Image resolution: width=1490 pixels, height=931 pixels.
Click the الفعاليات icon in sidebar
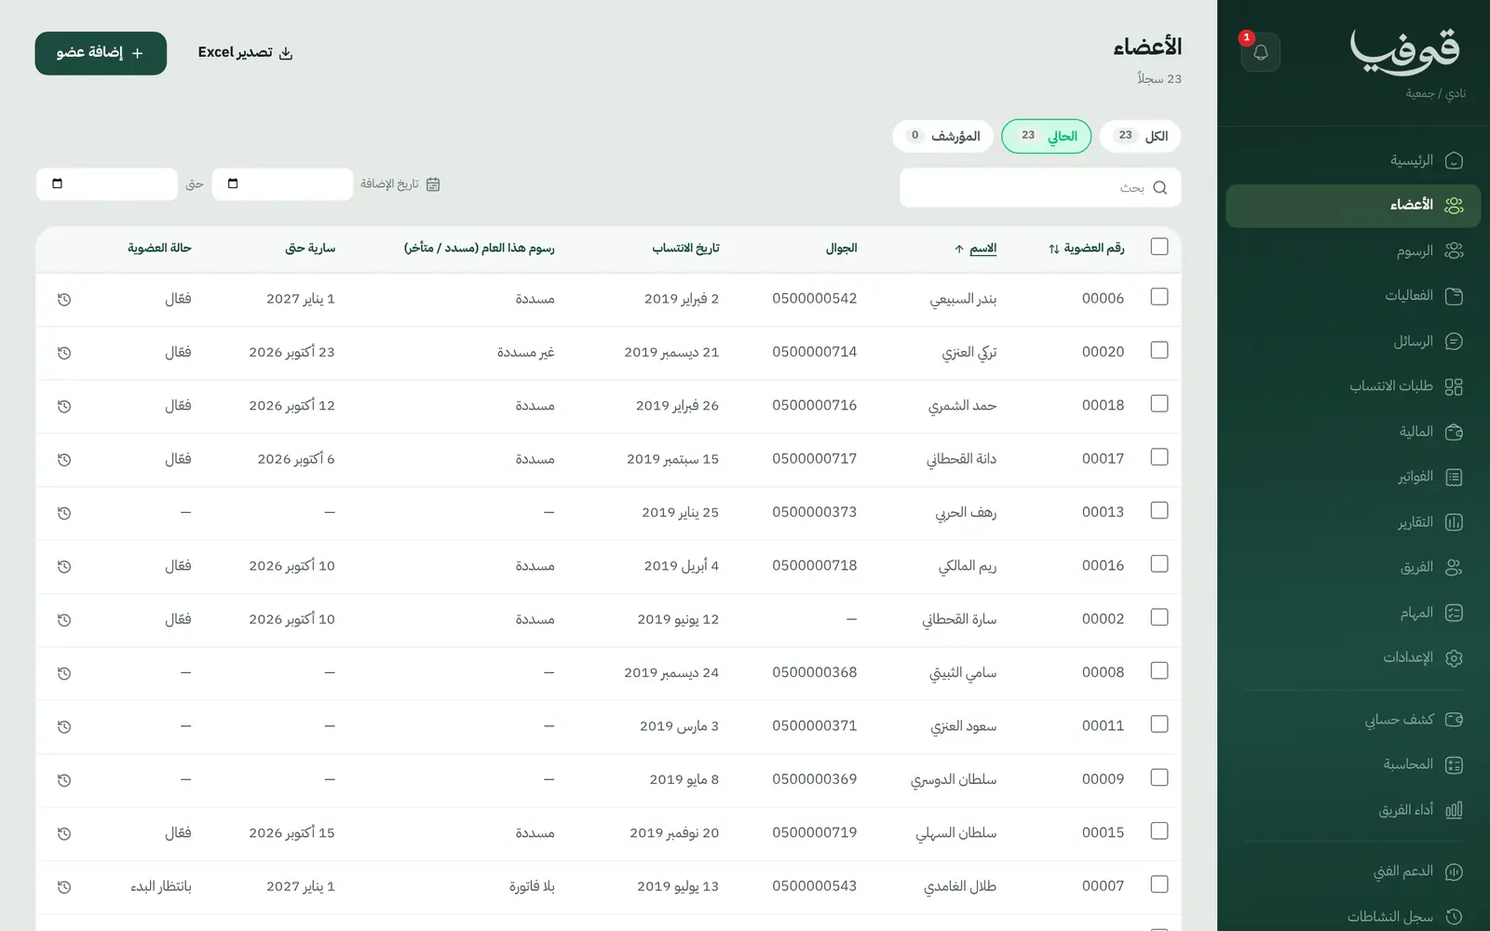coord(1454,296)
